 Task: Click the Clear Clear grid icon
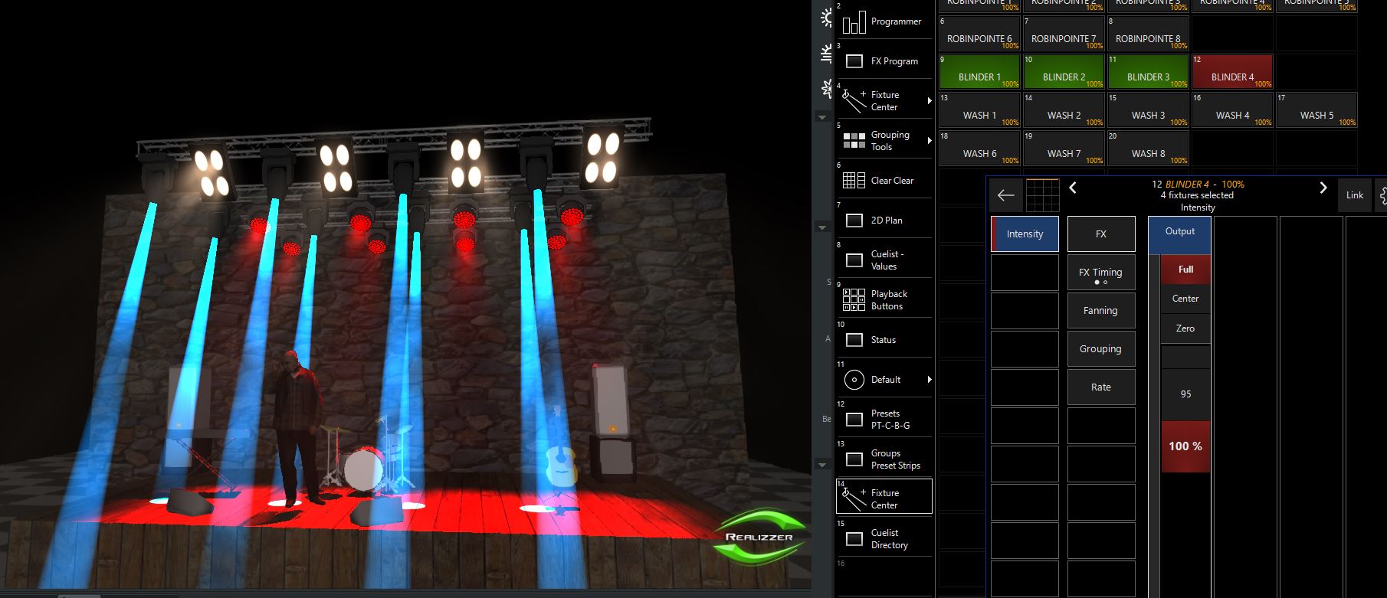(854, 181)
